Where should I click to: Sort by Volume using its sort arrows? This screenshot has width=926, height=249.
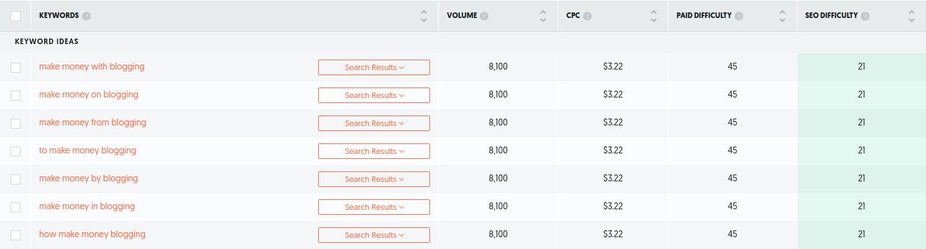coord(543,16)
